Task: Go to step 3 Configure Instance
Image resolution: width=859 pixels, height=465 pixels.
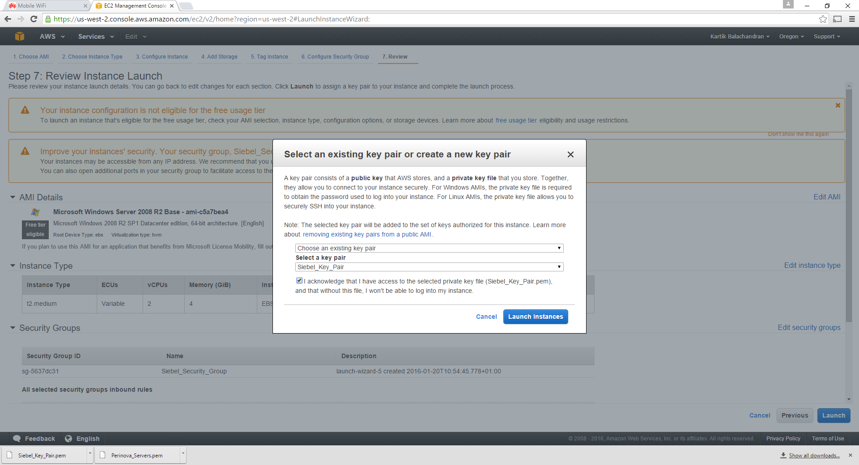Action: 162,57
